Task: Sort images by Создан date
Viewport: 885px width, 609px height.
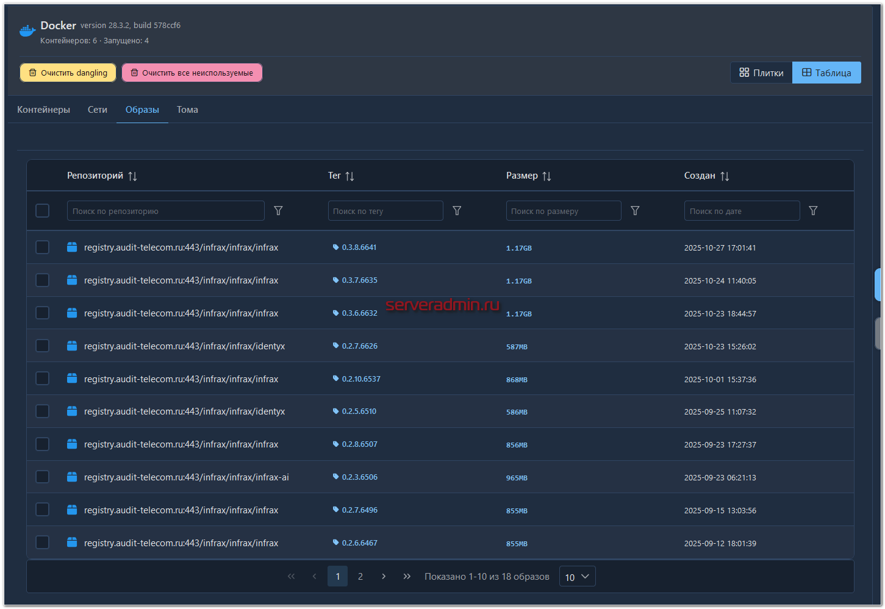Action: point(725,176)
